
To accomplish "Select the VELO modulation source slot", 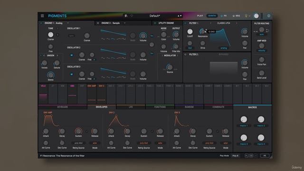I will click(43, 94).
